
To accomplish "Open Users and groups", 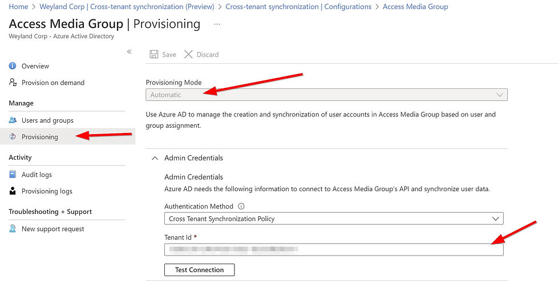I will [47, 120].
